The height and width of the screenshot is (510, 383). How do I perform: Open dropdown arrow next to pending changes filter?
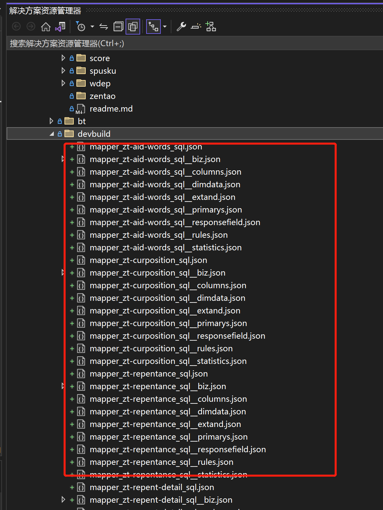[92, 27]
